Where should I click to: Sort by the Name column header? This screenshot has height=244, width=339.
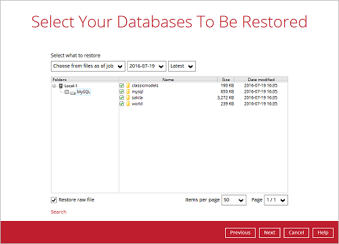pos(168,80)
